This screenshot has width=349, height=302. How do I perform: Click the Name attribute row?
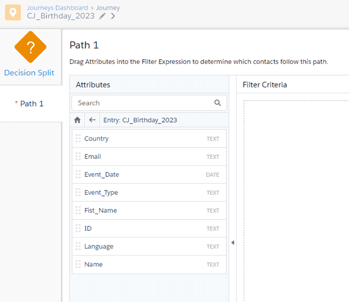[149, 265]
